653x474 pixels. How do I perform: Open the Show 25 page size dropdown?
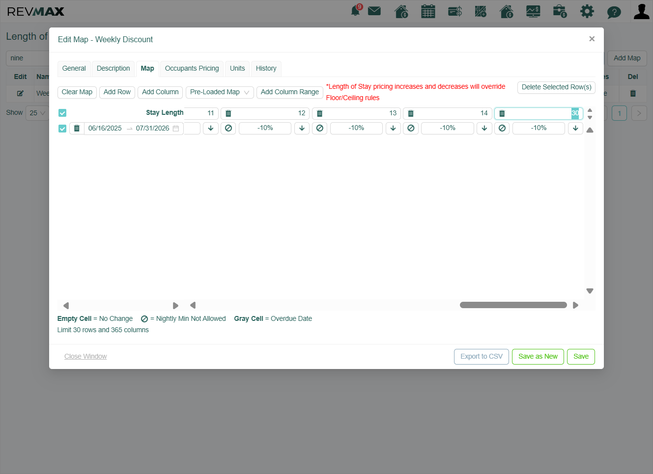coord(37,113)
